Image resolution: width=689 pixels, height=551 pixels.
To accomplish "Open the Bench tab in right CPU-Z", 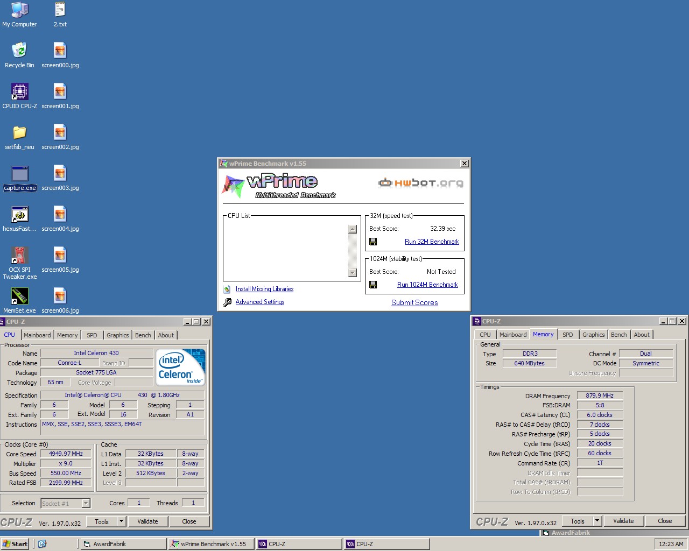I will pyautogui.click(x=618, y=334).
